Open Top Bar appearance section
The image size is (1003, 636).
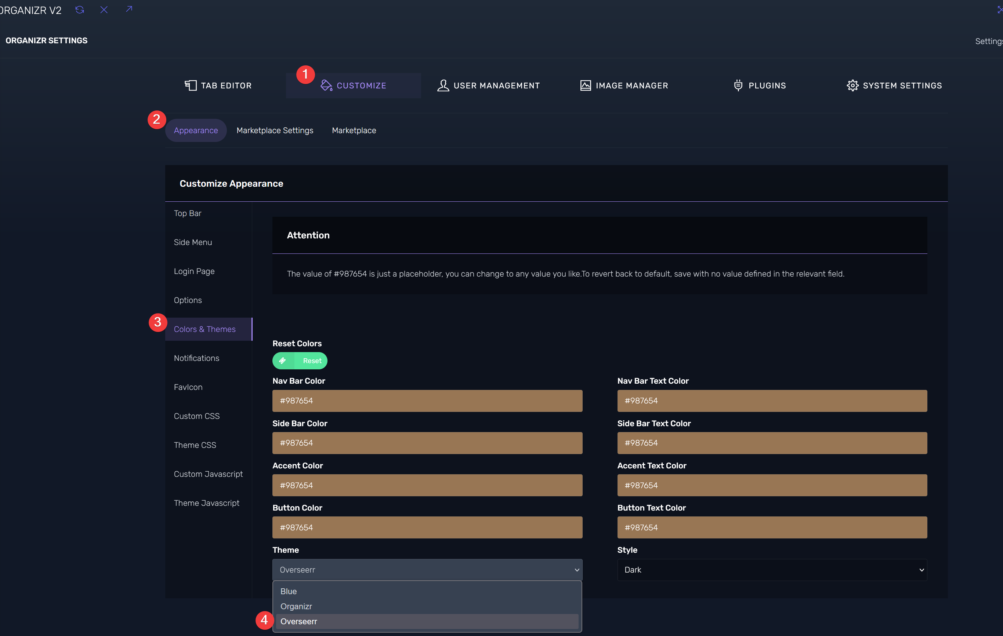click(209, 213)
